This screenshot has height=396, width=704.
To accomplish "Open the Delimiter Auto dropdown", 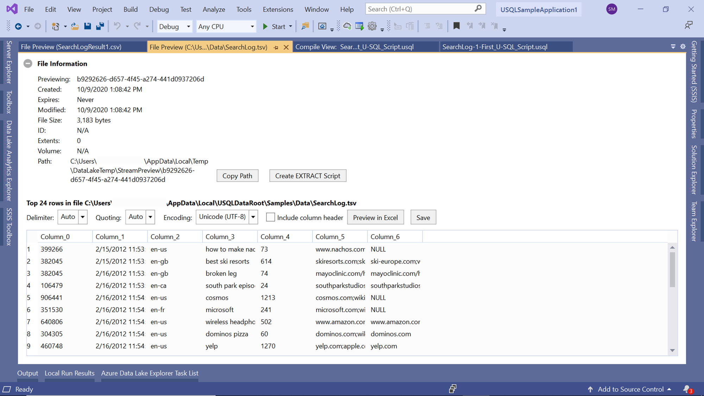I will 82,217.
